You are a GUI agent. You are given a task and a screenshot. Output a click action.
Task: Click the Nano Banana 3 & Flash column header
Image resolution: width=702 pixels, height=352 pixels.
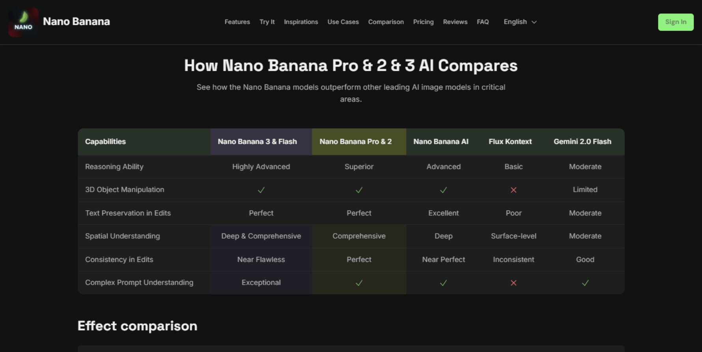coord(257,142)
